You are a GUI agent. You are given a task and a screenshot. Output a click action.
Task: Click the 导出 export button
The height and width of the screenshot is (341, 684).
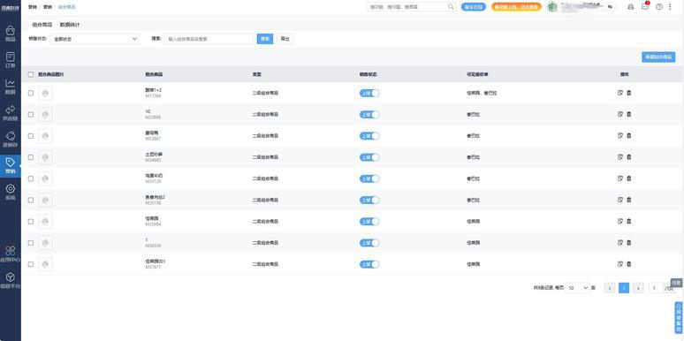click(x=285, y=39)
